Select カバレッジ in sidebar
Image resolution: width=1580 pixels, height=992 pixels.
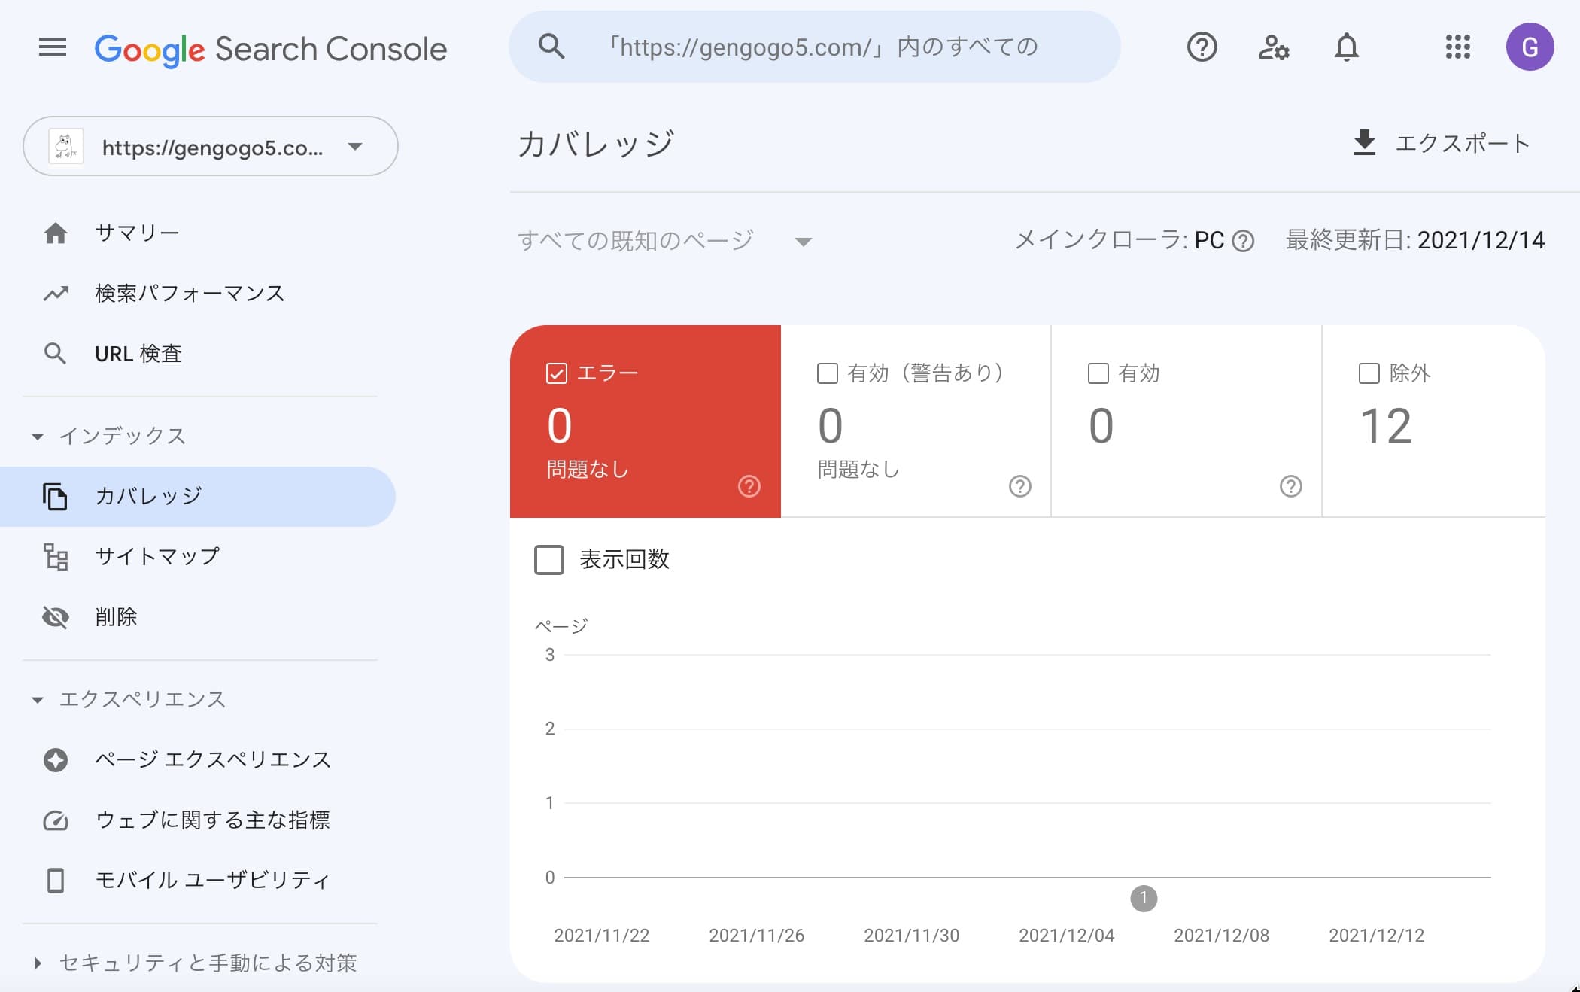[198, 497]
